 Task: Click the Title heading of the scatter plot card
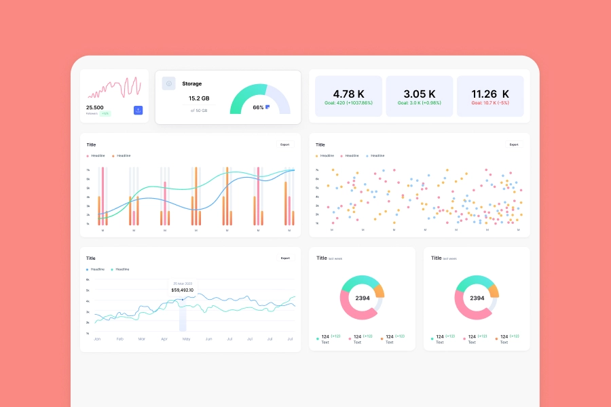coord(320,145)
